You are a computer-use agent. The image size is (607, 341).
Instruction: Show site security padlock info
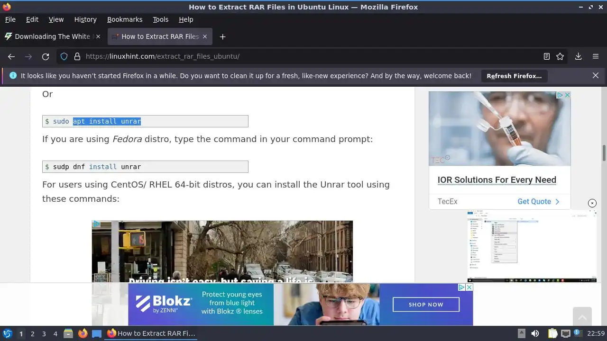[x=77, y=56]
